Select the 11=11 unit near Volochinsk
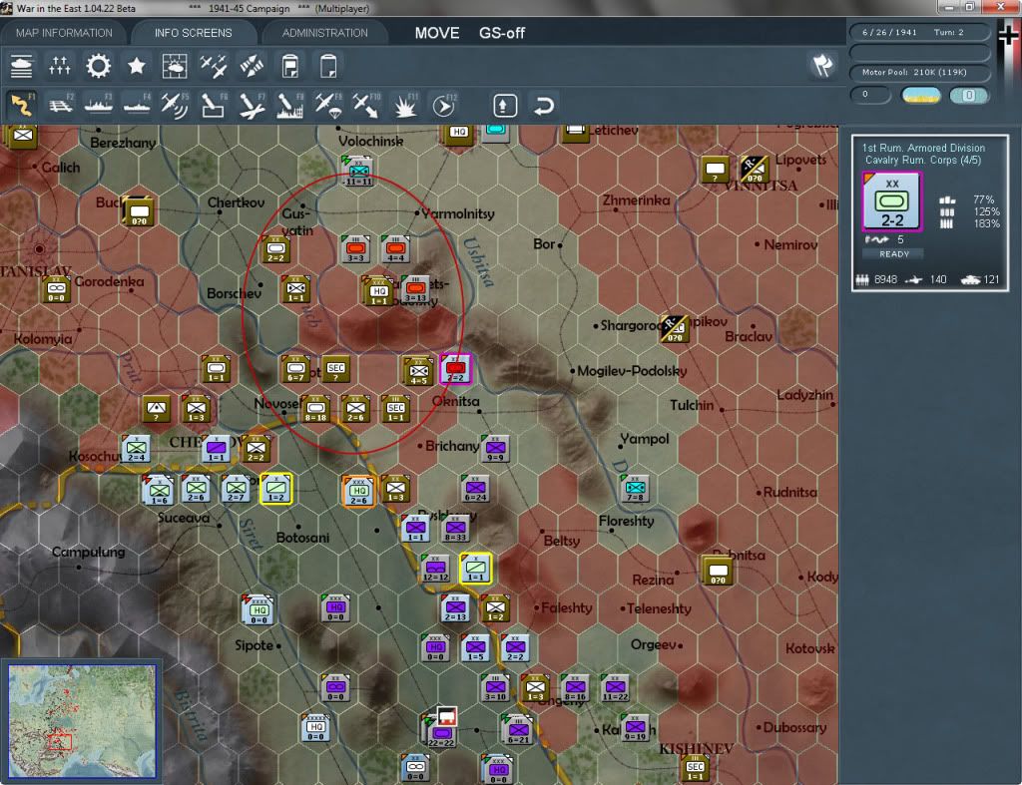This screenshot has width=1022, height=785. (358, 172)
